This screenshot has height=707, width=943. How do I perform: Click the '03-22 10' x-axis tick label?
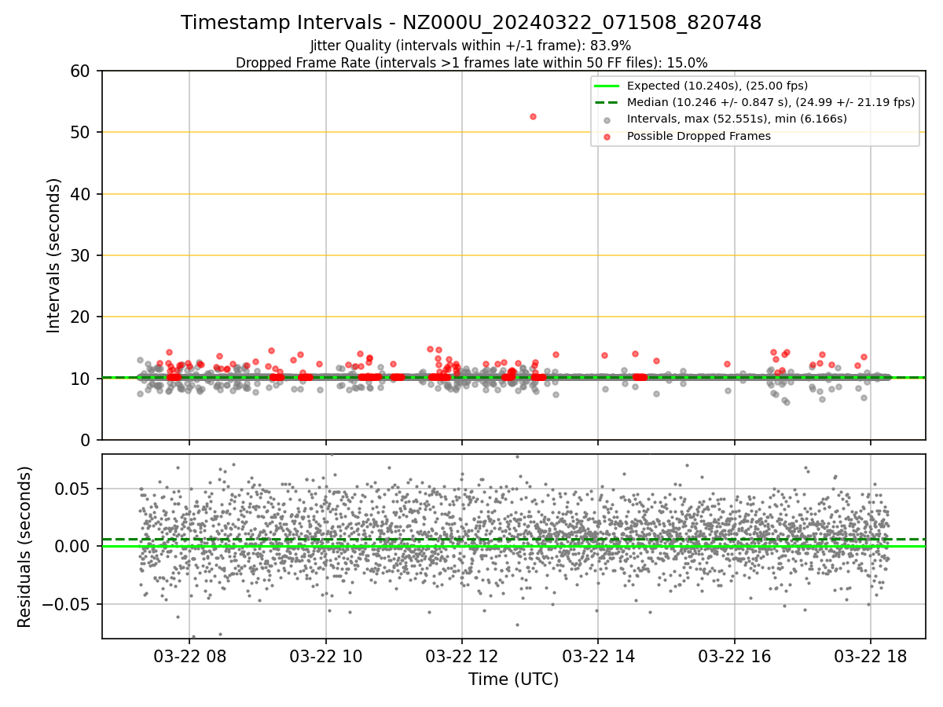[325, 657]
